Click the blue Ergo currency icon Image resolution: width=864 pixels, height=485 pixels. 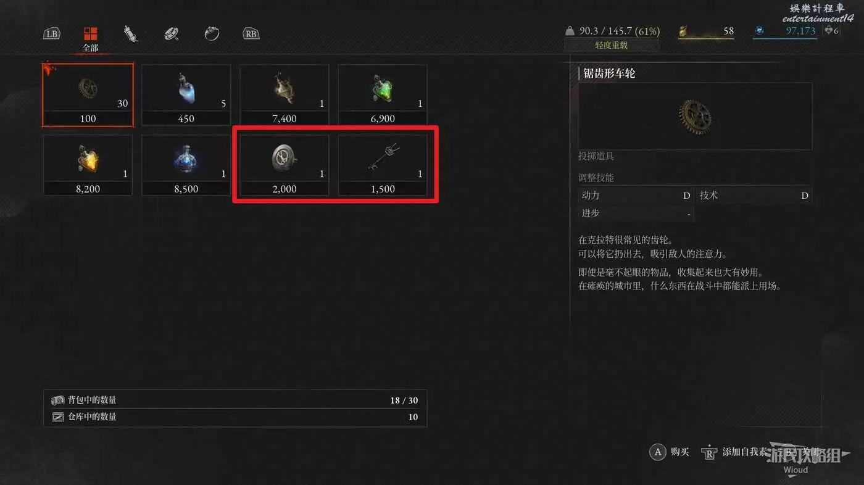(760, 30)
